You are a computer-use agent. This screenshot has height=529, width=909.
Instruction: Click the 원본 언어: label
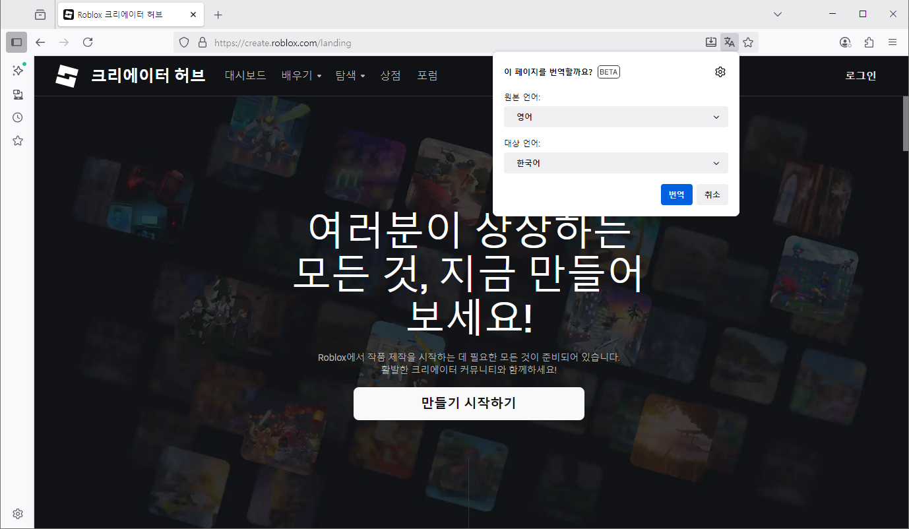coord(522,97)
